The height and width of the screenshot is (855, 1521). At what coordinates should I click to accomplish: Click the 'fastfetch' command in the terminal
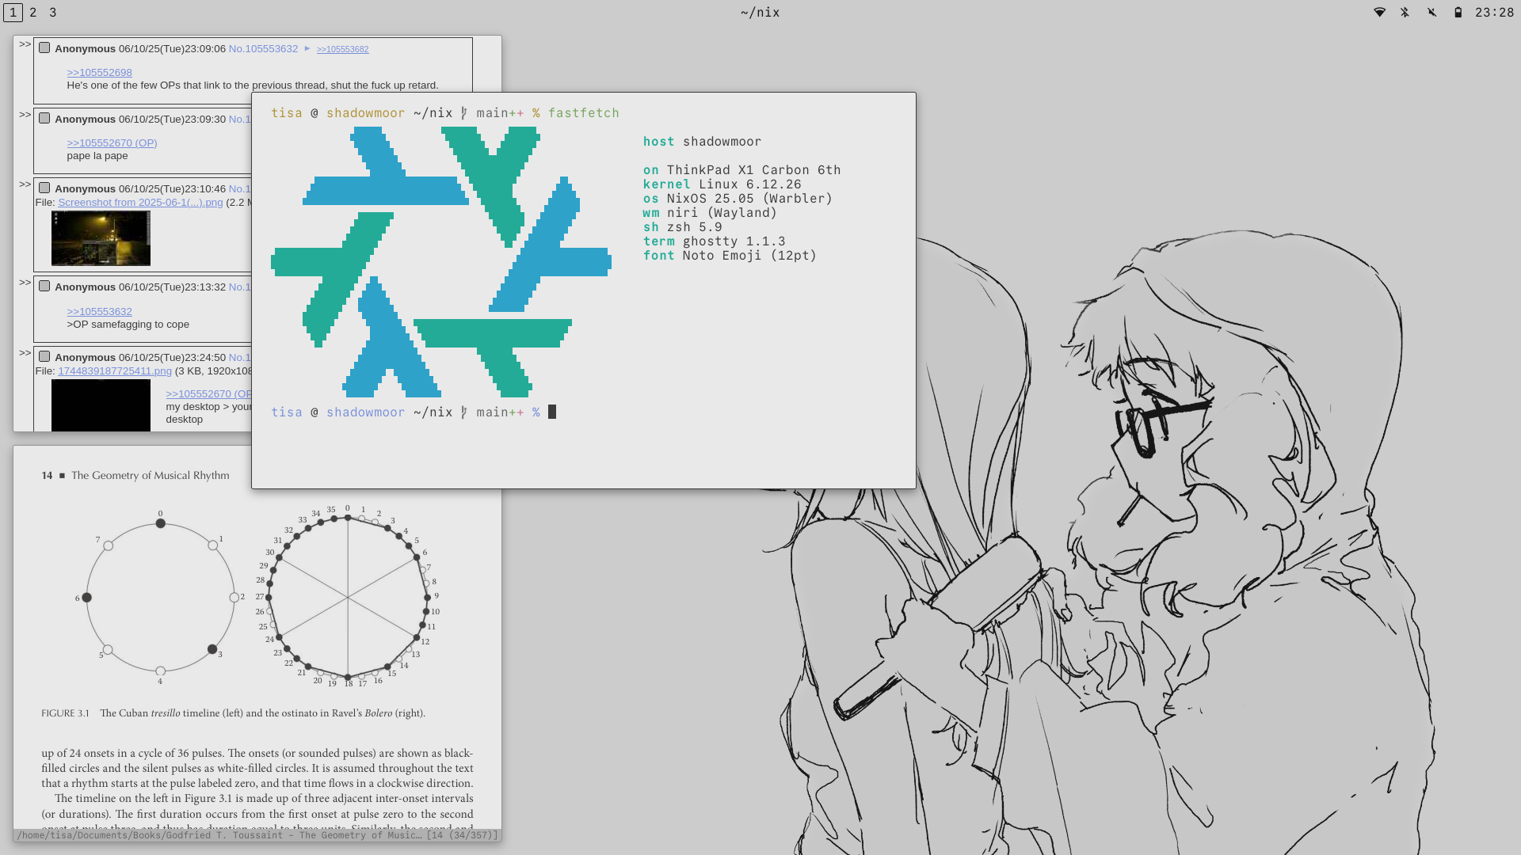tap(584, 113)
